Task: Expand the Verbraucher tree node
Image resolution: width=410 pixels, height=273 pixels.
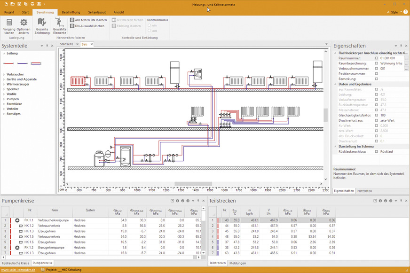Action: point(4,74)
